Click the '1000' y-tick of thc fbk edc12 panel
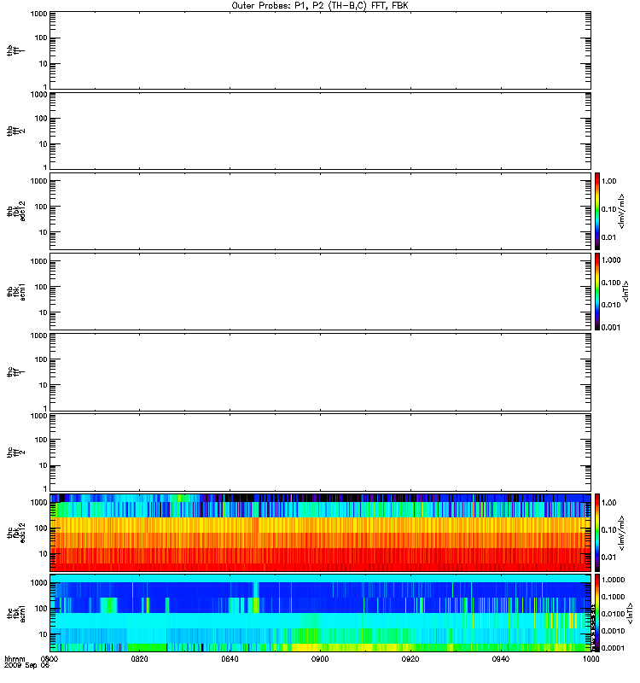This screenshot has height=683, width=640. 38,502
